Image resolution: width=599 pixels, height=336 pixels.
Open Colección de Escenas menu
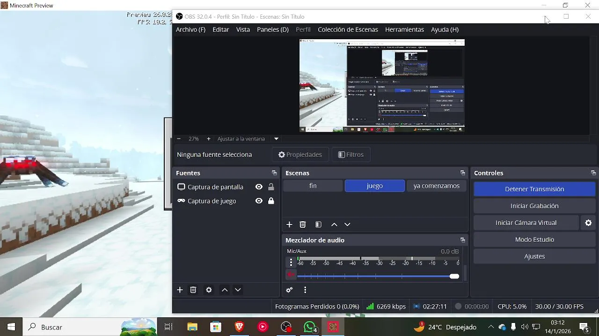coord(348,29)
